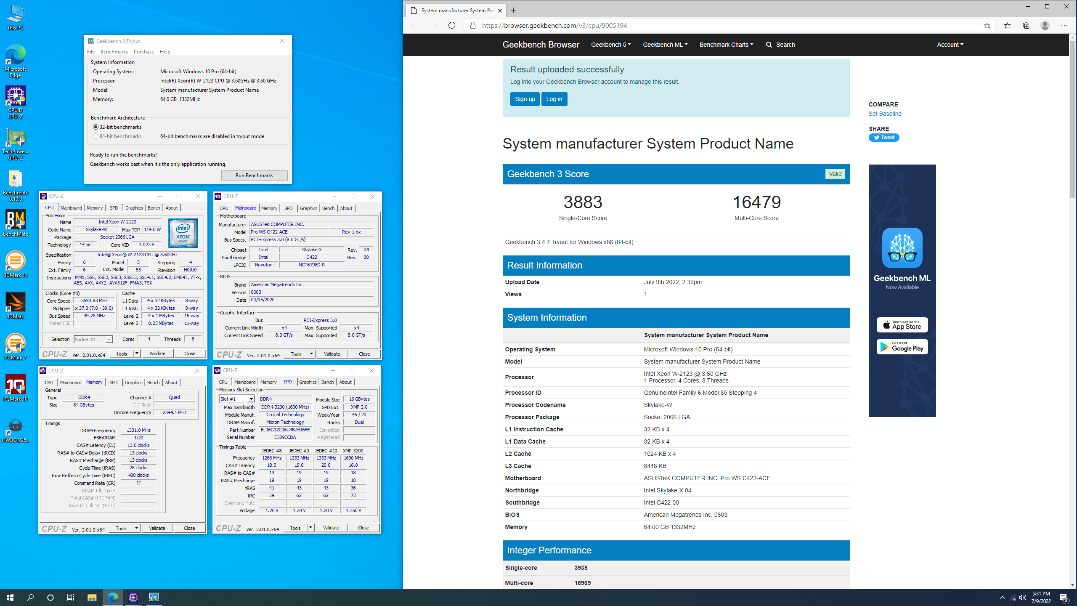
Task: Click Geekbench Browser home logo text
Action: (x=541, y=45)
